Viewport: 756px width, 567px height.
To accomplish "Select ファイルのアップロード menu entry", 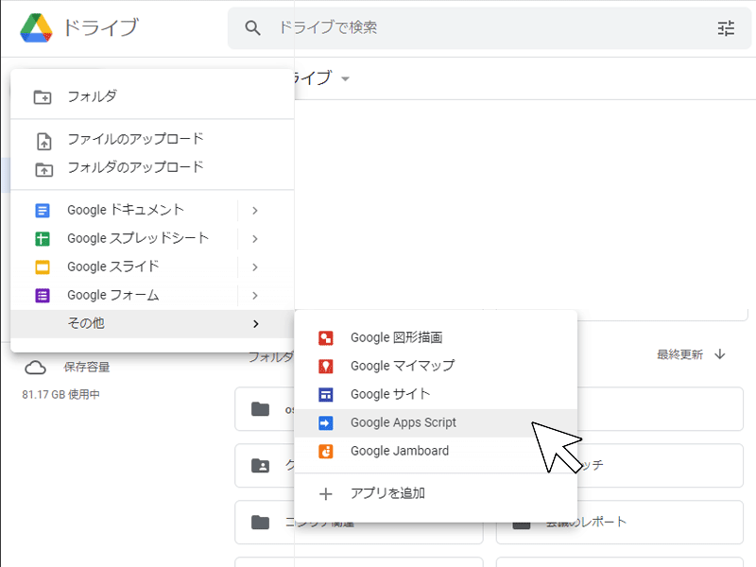I will tap(152, 139).
